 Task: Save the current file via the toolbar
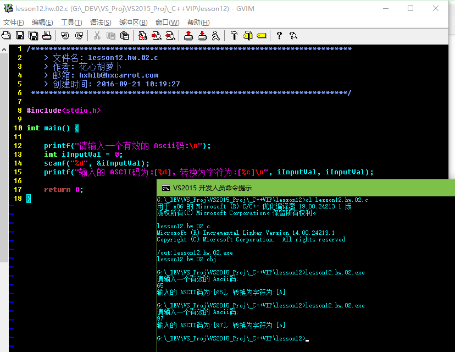20,36
